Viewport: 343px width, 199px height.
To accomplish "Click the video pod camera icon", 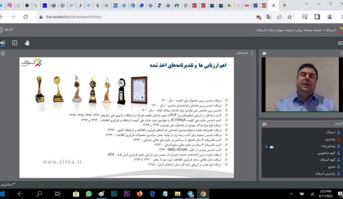I will pyautogui.click(x=264, y=53).
